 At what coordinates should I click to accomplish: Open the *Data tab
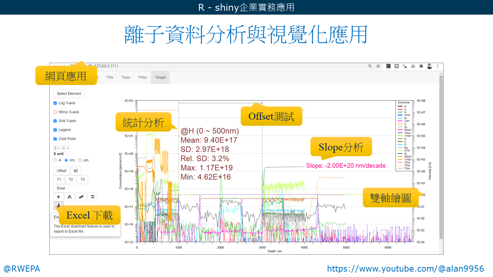click(126, 77)
